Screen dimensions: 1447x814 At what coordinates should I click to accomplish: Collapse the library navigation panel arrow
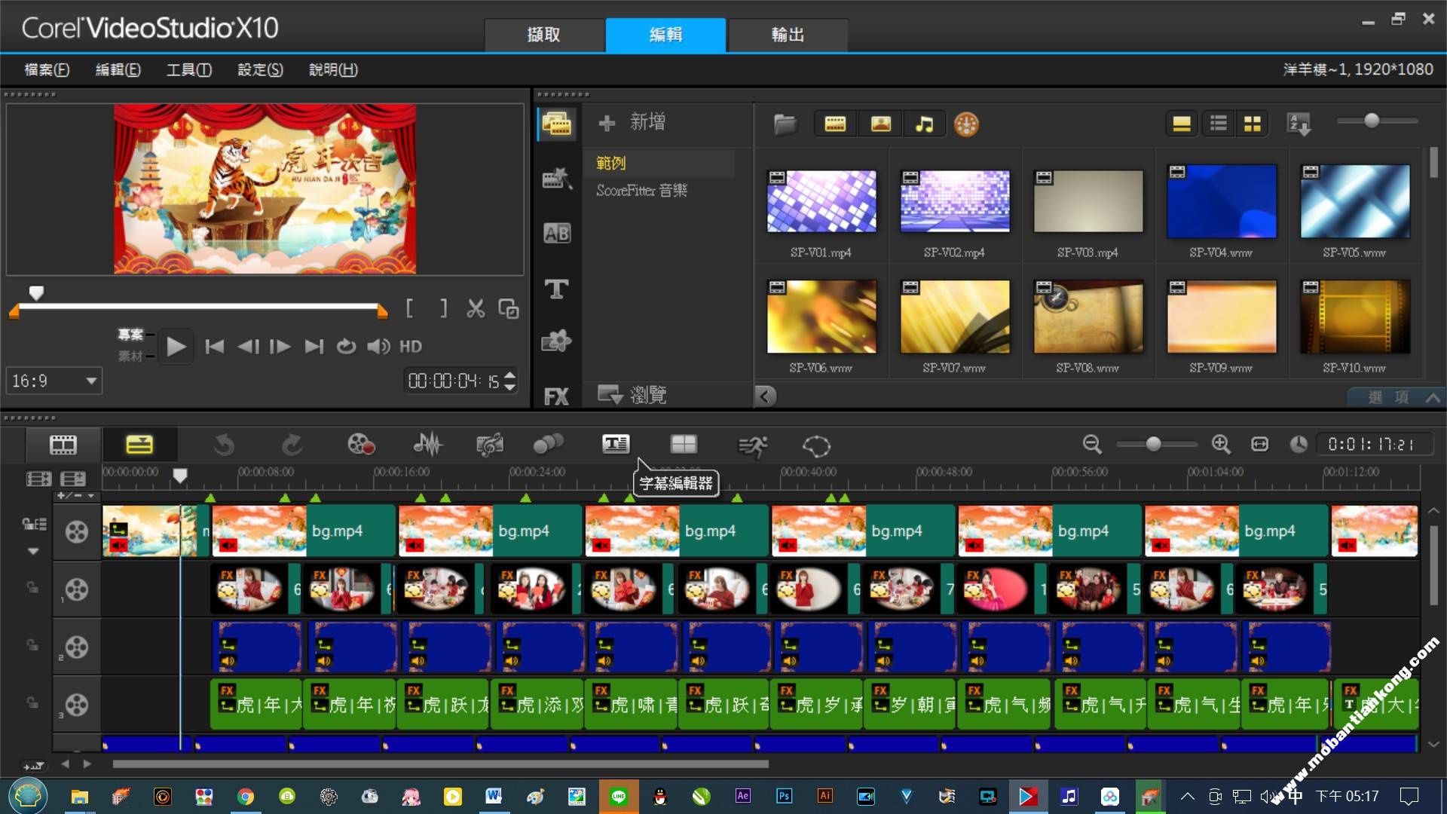click(765, 396)
